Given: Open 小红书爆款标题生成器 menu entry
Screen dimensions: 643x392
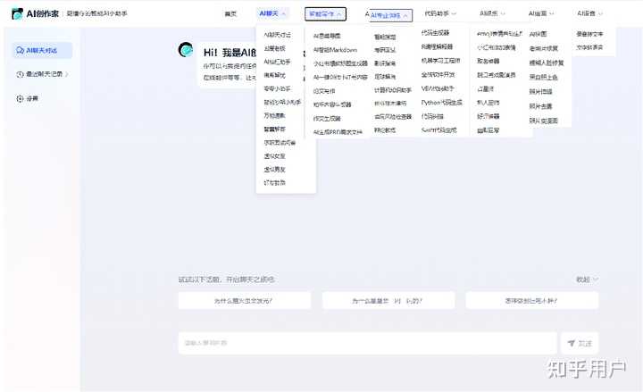Looking at the screenshot, I should [340, 63].
